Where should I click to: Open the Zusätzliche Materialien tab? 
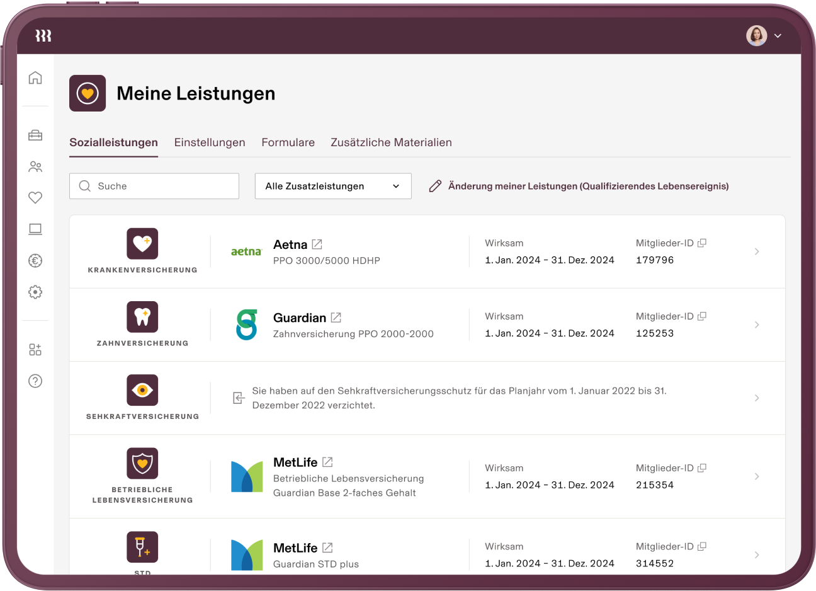pos(391,142)
